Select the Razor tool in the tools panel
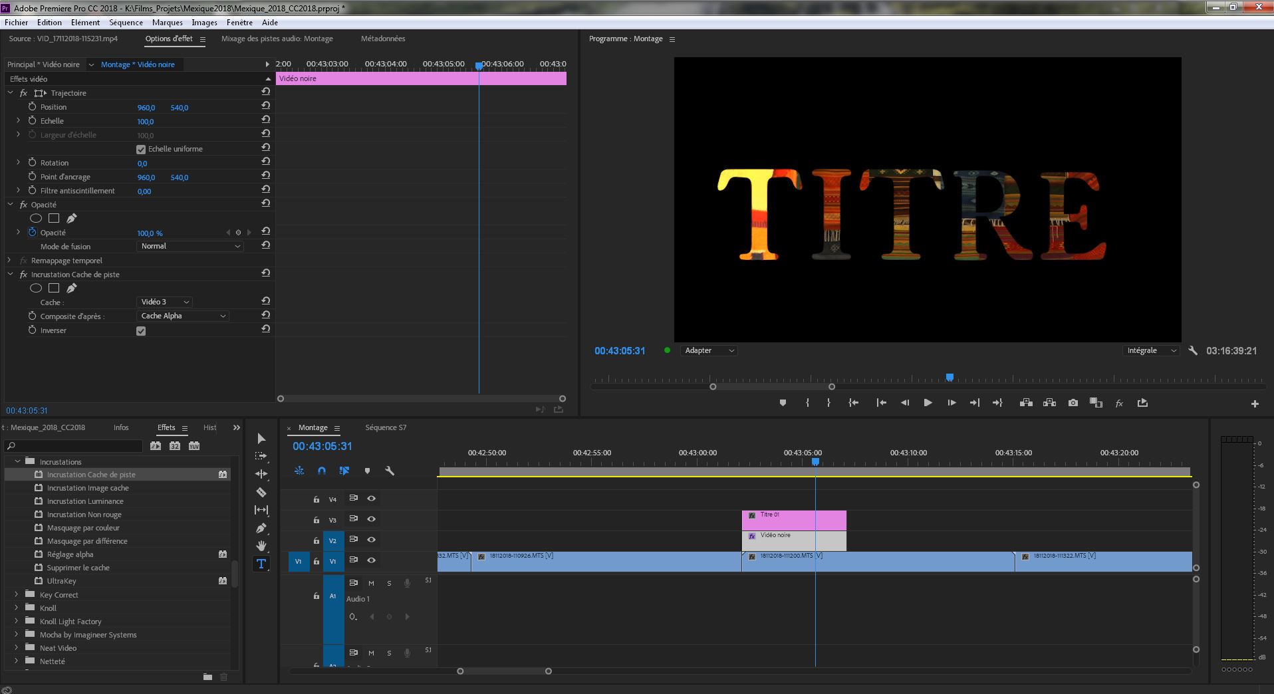The height and width of the screenshot is (694, 1274). [x=261, y=493]
